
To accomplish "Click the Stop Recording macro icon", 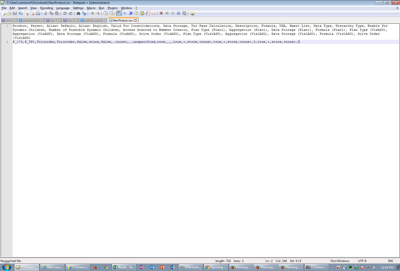I will pos(167,13).
